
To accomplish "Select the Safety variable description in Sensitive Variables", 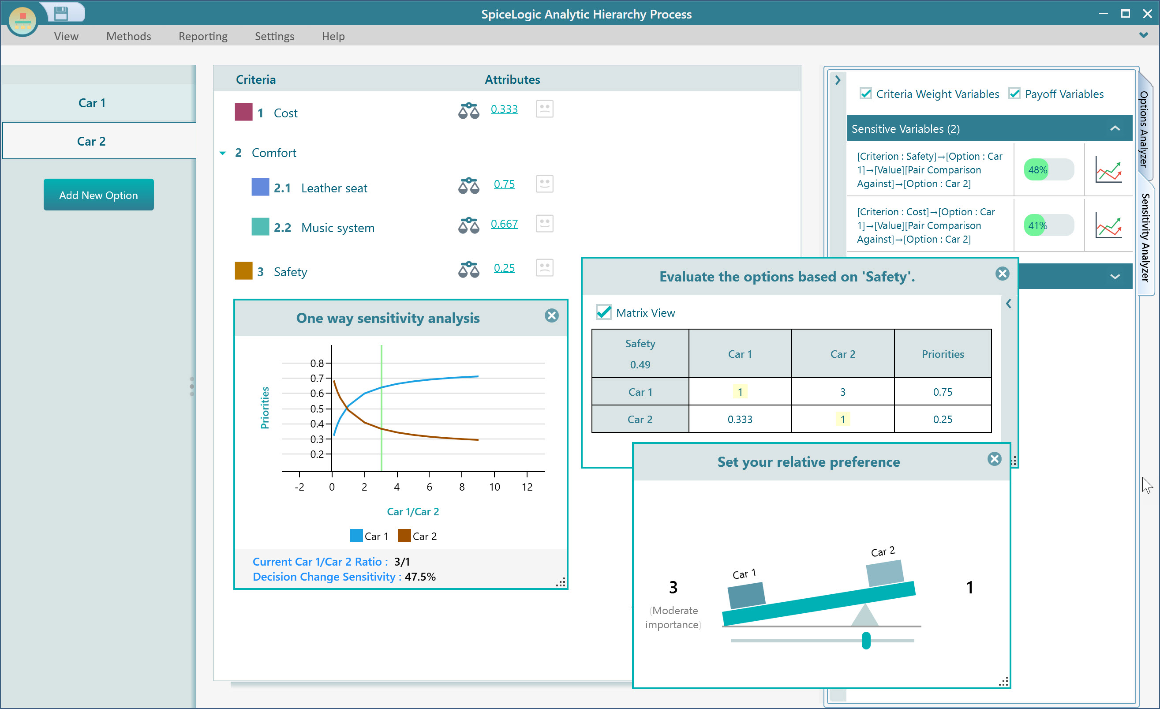I will [930, 170].
